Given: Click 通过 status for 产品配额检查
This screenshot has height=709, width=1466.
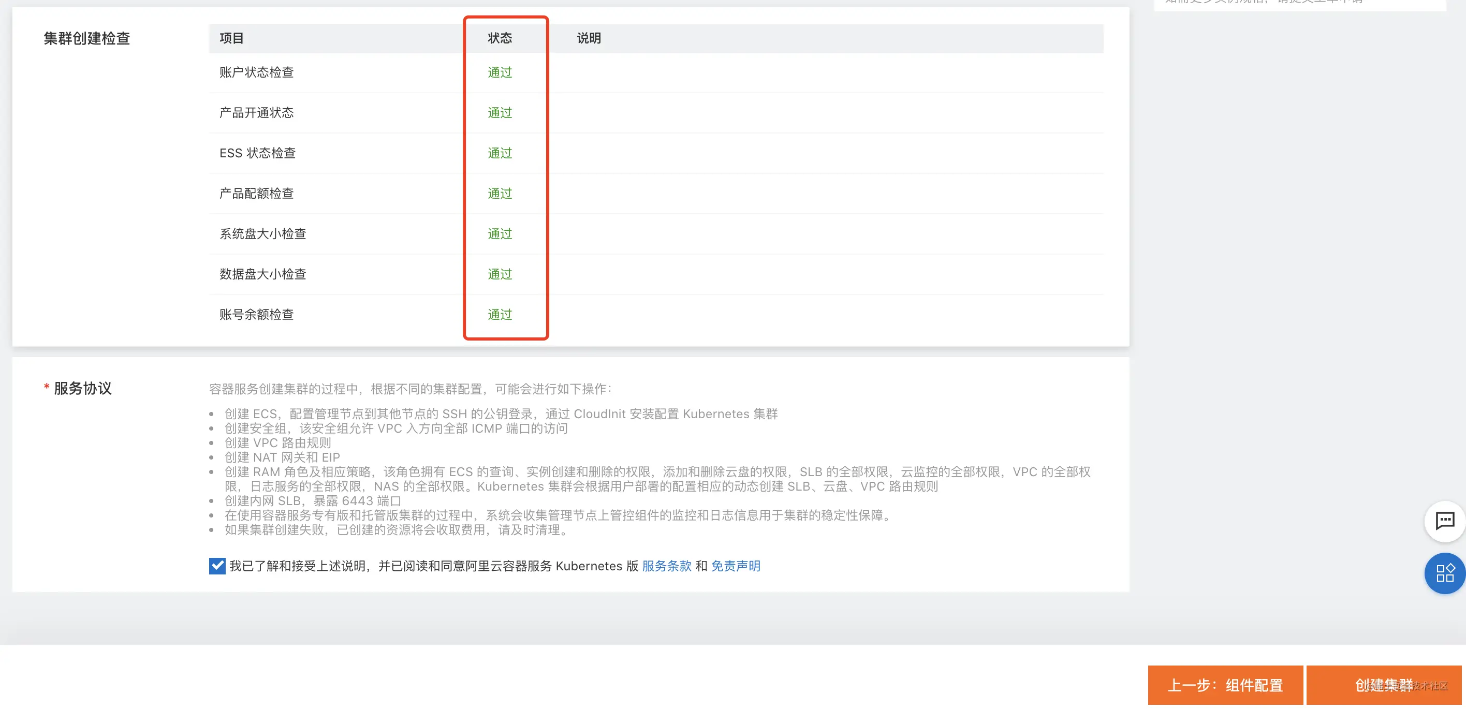Looking at the screenshot, I should (x=500, y=194).
